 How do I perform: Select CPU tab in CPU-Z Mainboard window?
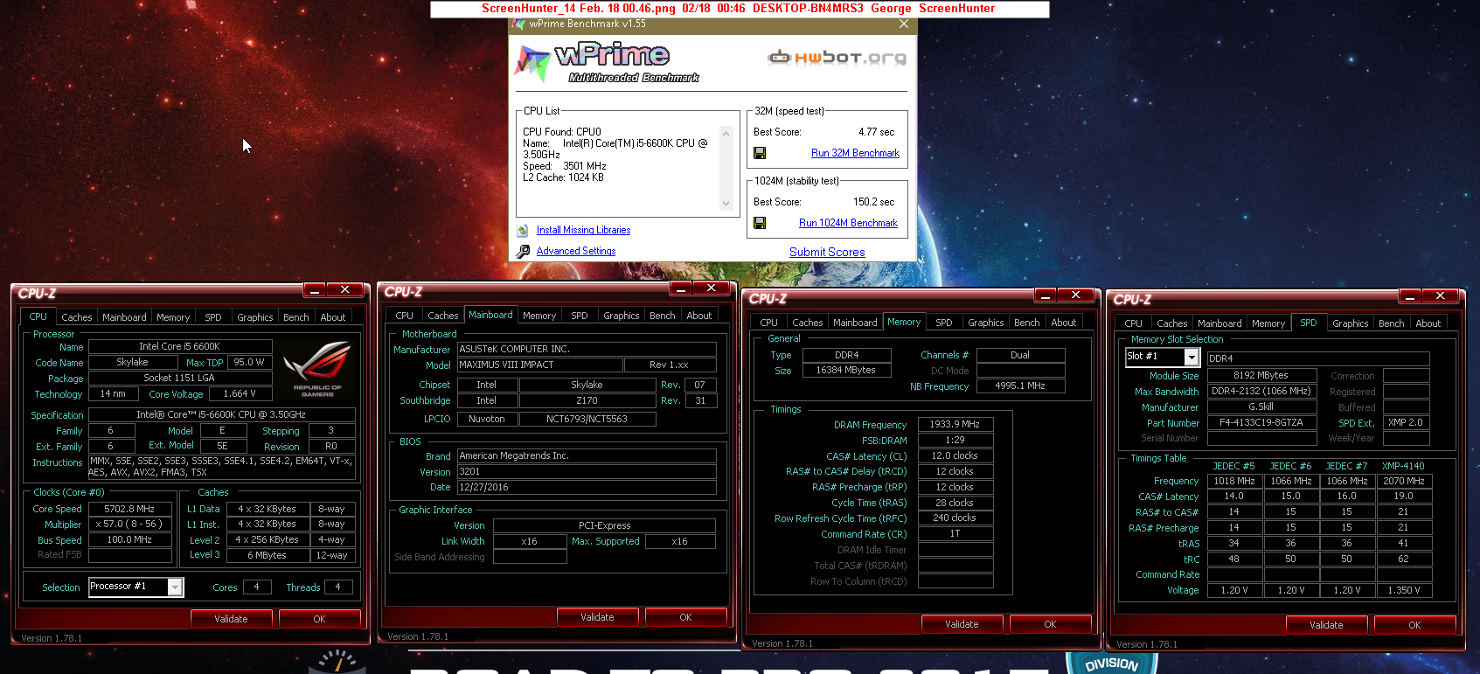(405, 316)
